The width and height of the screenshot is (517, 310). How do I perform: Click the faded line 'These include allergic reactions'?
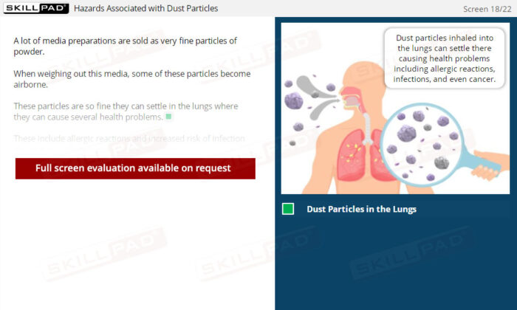(129, 138)
